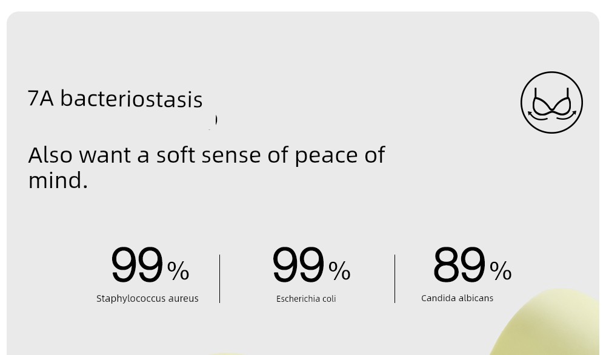Click the percent sign next to 89
606x355 pixels.
pyautogui.click(x=501, y=271)
